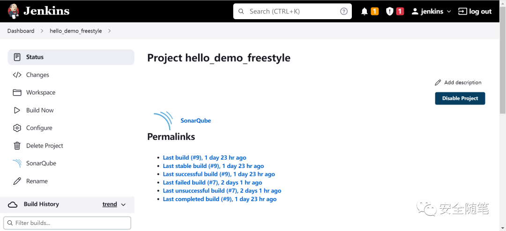
Task: Open the Status sidebar item
Action: click(x=71, y=57)
